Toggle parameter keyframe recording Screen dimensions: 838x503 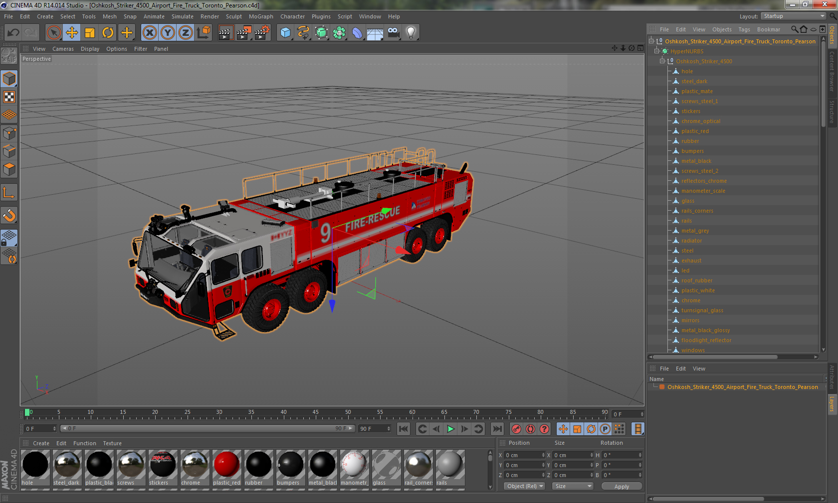605,429
